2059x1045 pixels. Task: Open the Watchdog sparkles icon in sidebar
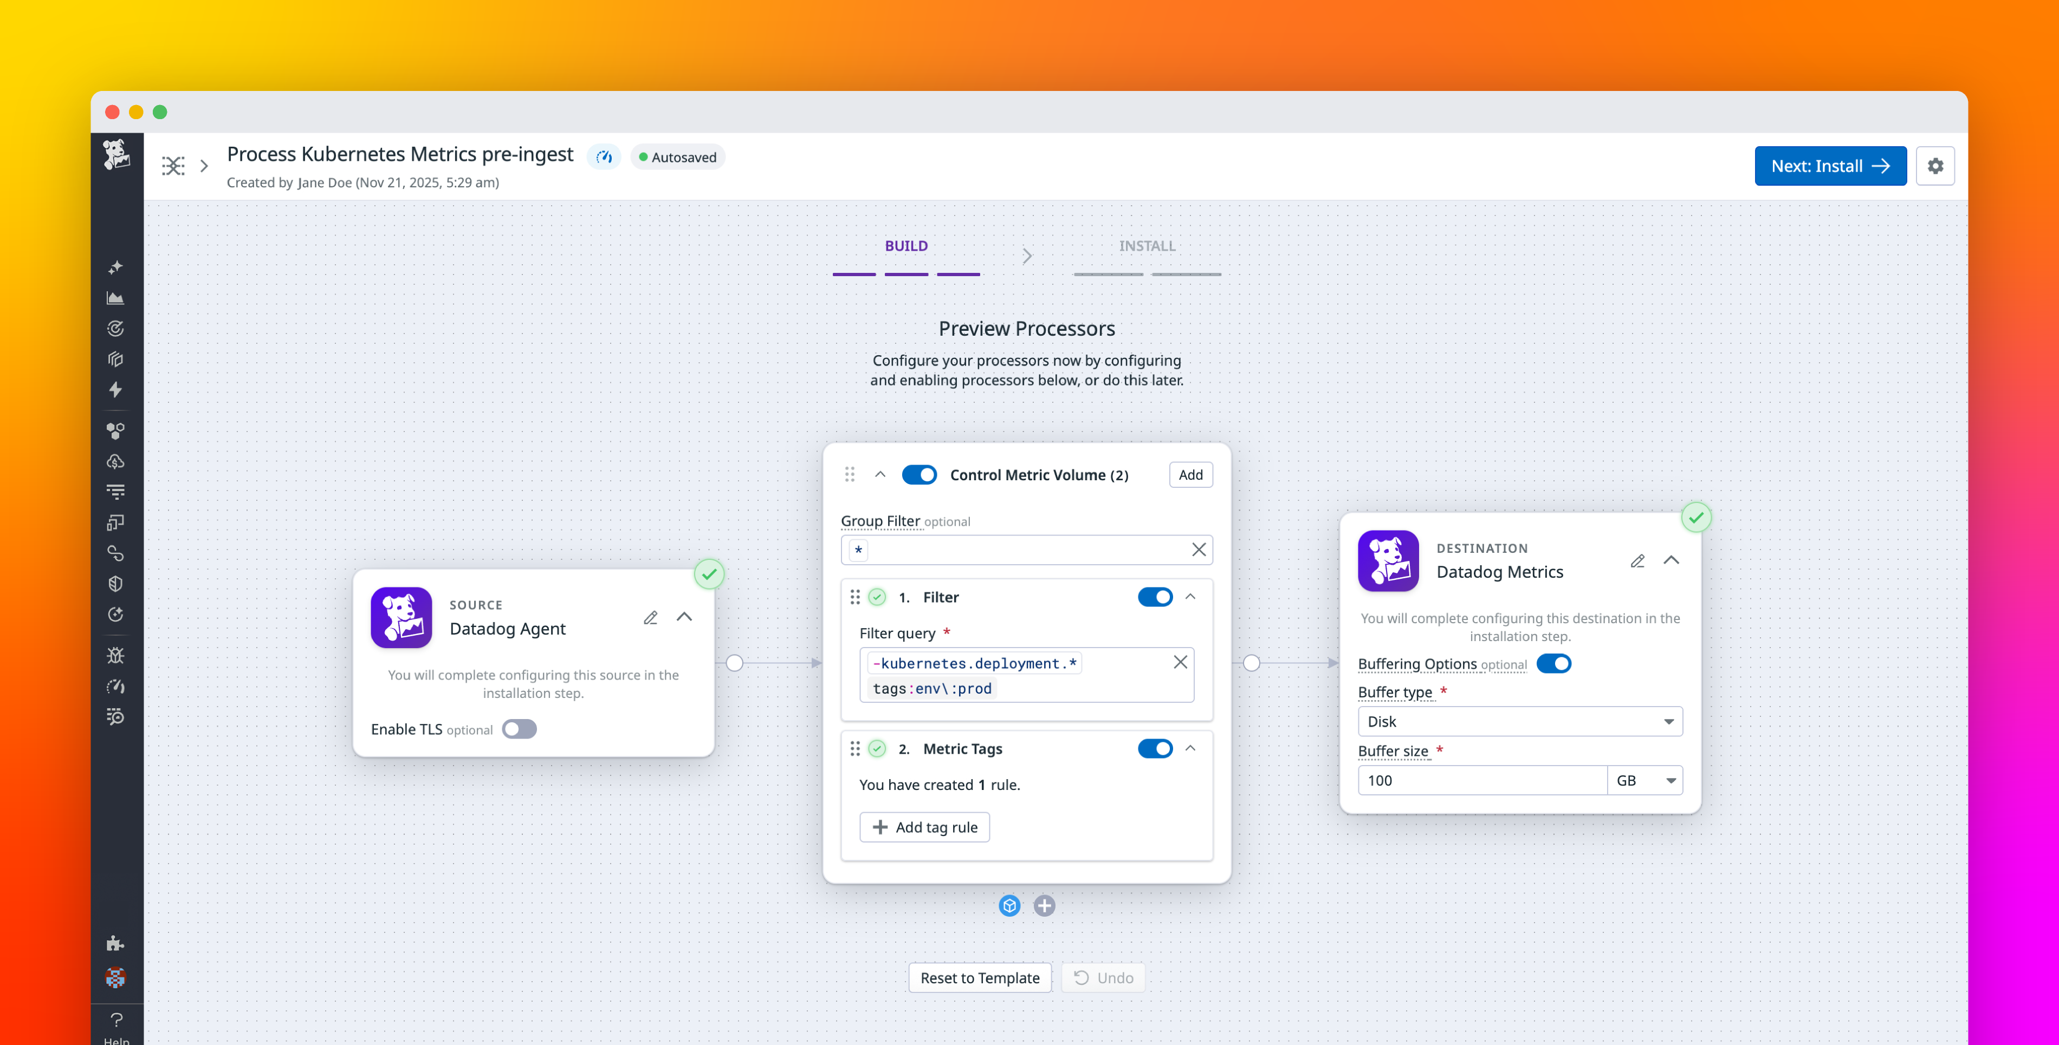point(116,267)
